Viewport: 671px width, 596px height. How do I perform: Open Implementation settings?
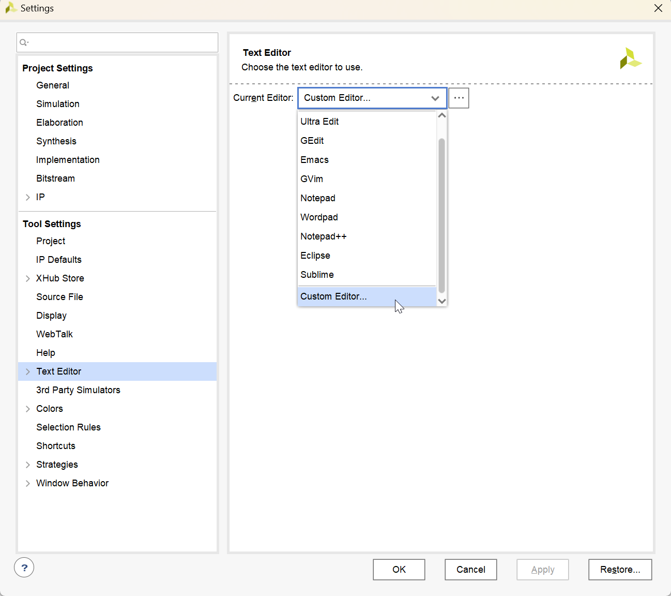[68, 160]
